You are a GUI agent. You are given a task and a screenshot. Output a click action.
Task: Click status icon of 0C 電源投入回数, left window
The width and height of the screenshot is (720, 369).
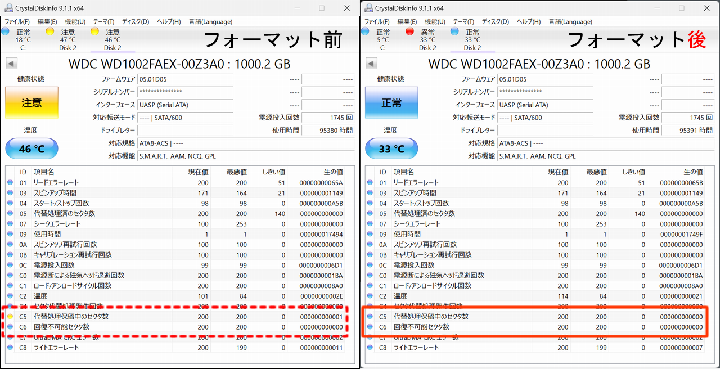tap(10, 265)
